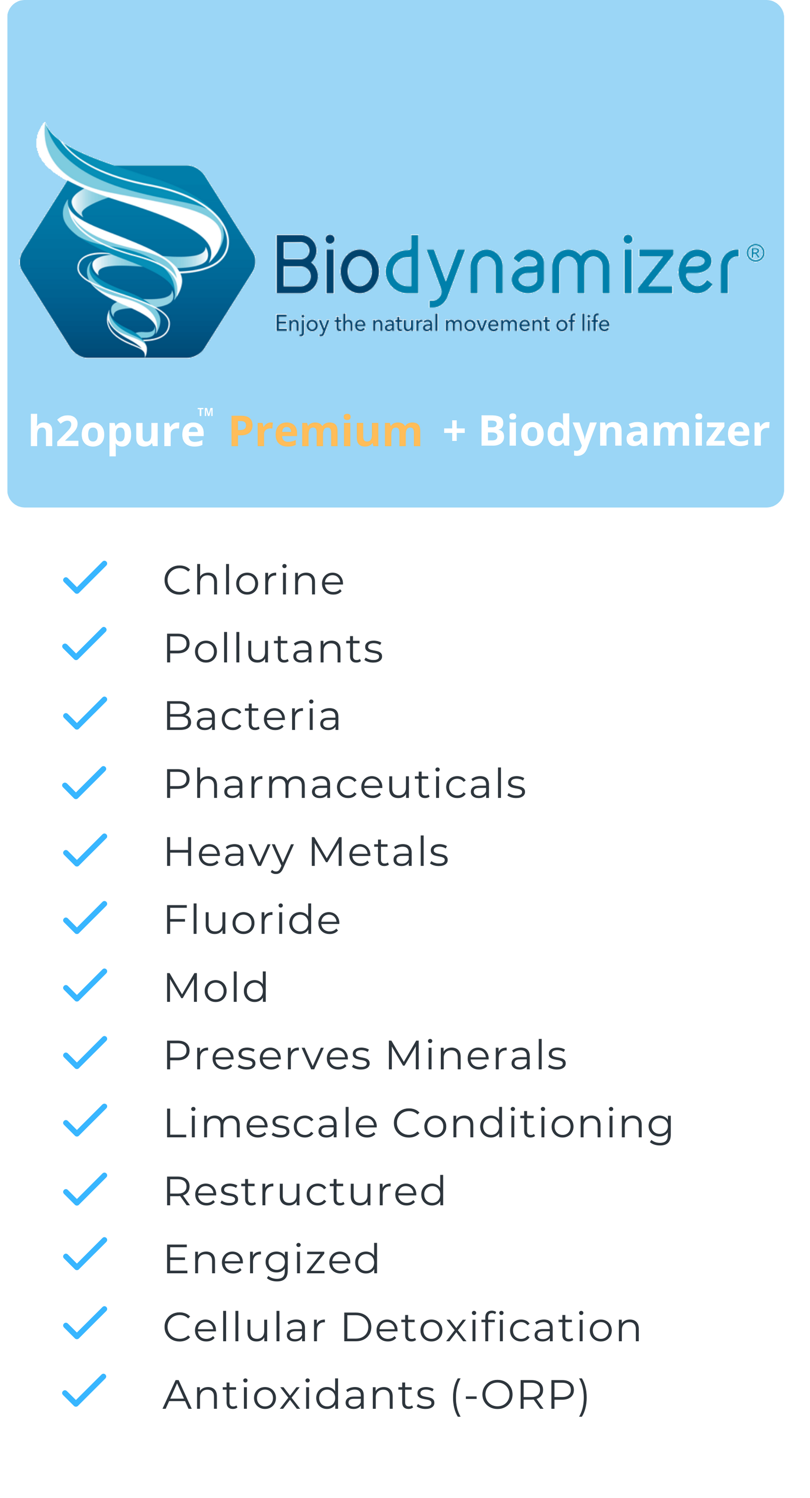This screenshot has width=810, height=1498.
Task: Click the checkmark next to Preserves Minerals
Action: 85,1053
